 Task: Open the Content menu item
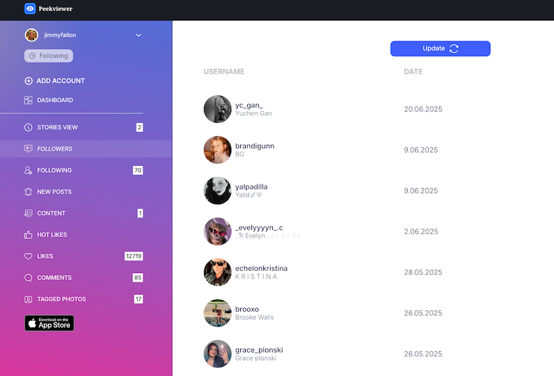86,214
